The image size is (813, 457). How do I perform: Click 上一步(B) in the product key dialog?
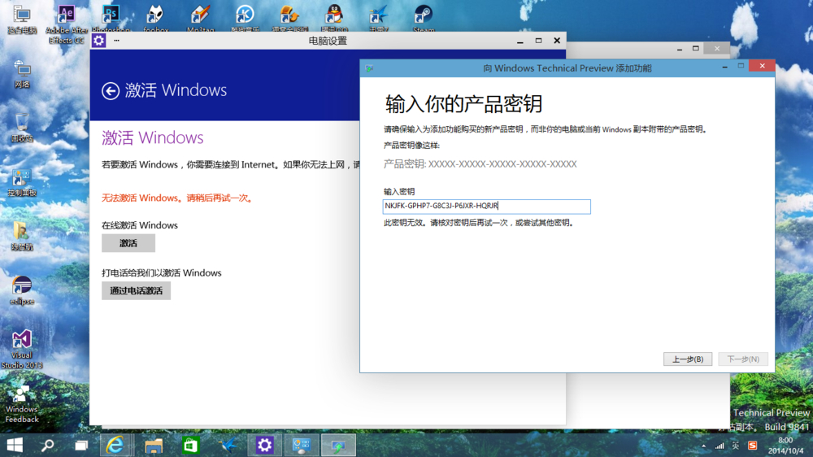(x=688, y=359)
